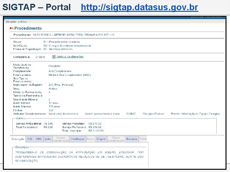Click the Competência field showing 04/2015
This screenshot has height=172, width=230.
[41, 57]
